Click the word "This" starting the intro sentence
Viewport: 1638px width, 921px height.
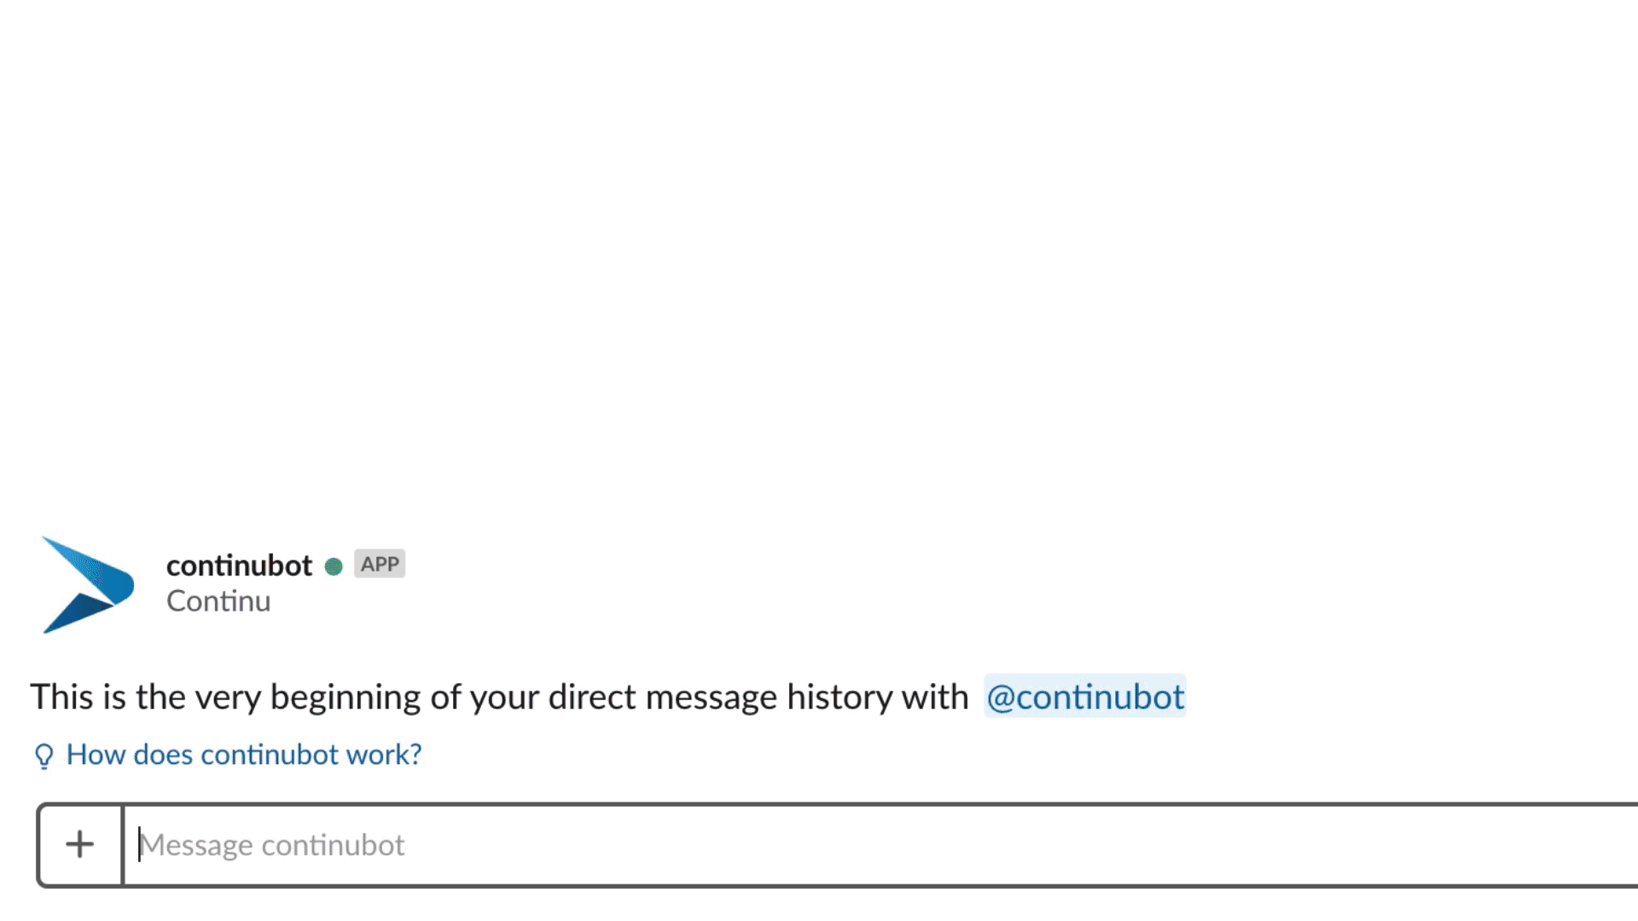click(x=62, y=697)
